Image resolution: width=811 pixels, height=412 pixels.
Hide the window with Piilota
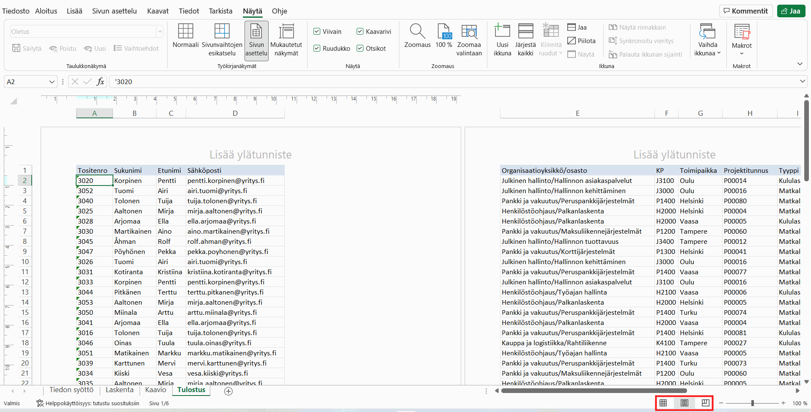pos(581,41)
